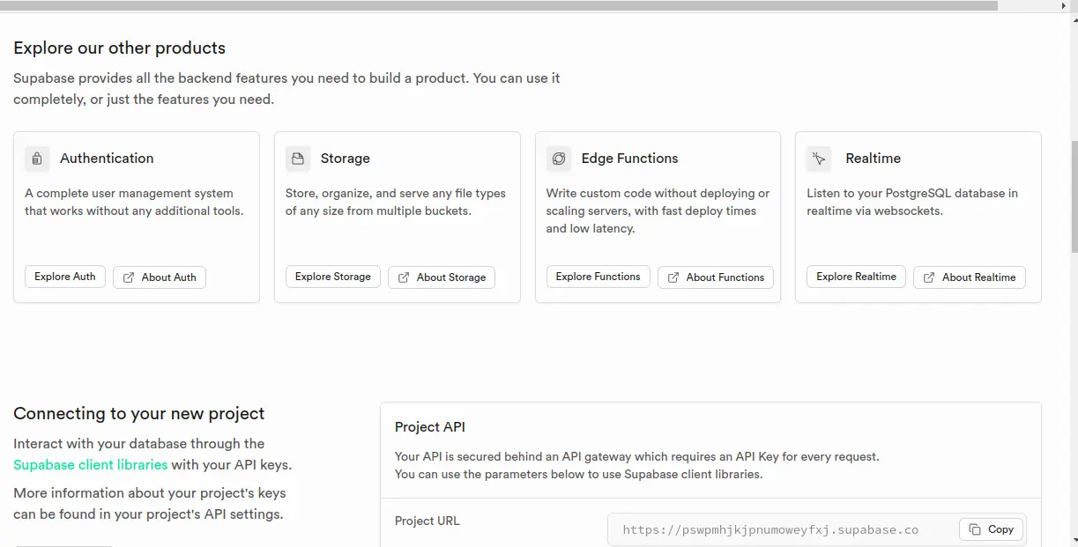This screenshot has height=547, width=1078.
Task: Open the About Functions page
Action: [x=716, y=277]
